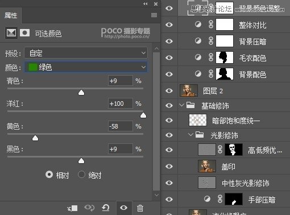Hide the 暗部饱和度统一 layer

[x=169, y=120]
